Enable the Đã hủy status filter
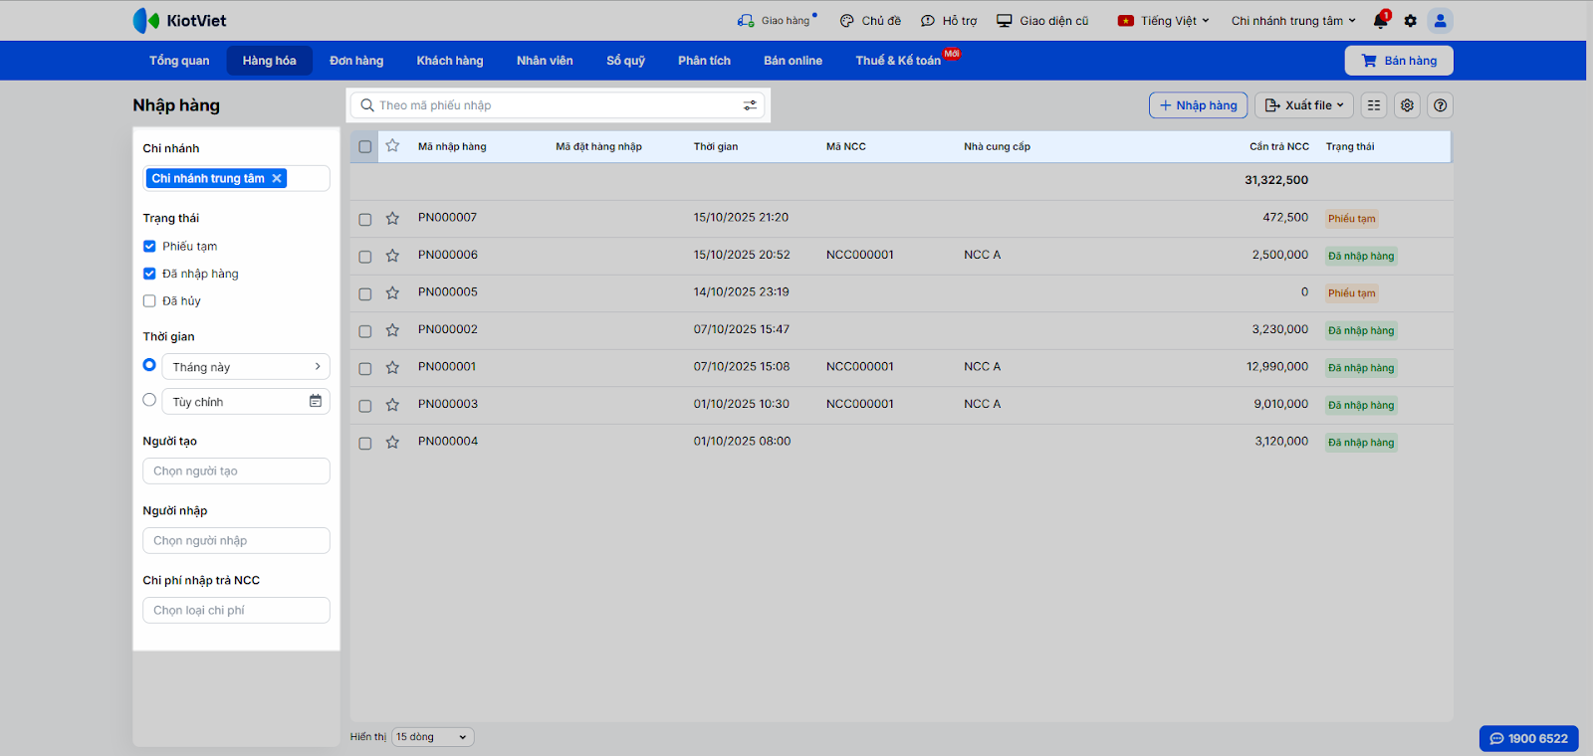This screenshot has height=756, width=1593. click(x=149, y=301)
